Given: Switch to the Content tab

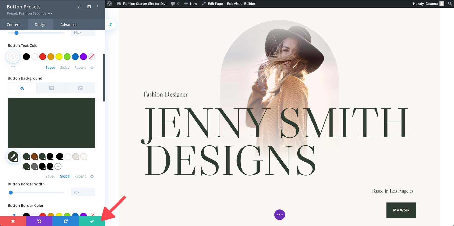Looking at the screenshot, I should click(14, 24).
